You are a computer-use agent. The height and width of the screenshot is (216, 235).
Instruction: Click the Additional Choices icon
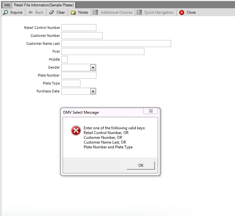click(95, 12)
